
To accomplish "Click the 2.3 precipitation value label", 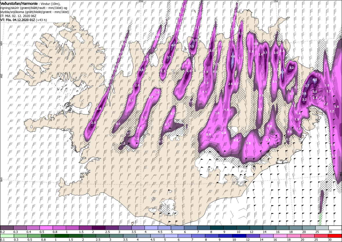I will click(163, 71).
